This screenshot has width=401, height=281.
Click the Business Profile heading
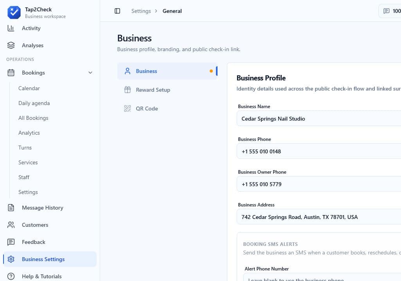pos(261,78)
